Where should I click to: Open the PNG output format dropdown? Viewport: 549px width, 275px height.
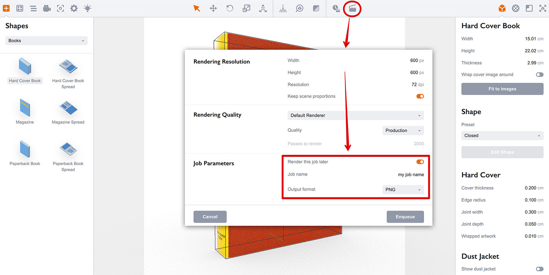[x=403, y=190]
